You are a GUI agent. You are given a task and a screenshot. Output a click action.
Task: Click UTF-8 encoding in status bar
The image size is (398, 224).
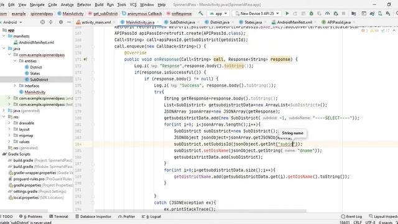click(x=371, y=222)
